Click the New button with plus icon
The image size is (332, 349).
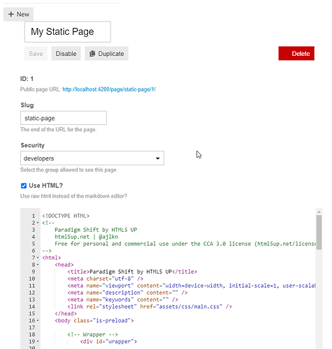pos(18,14)
